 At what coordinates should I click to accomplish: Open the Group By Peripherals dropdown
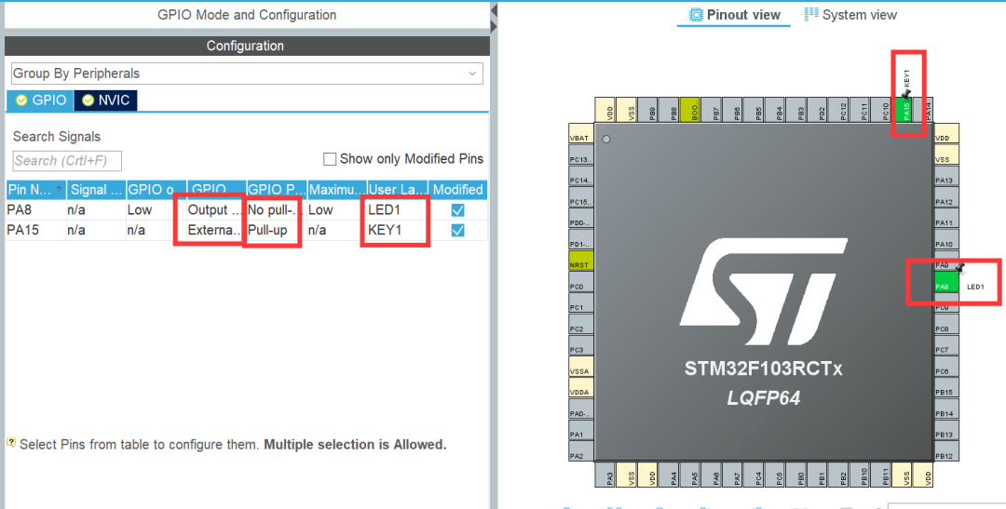[x=247, y=74]
